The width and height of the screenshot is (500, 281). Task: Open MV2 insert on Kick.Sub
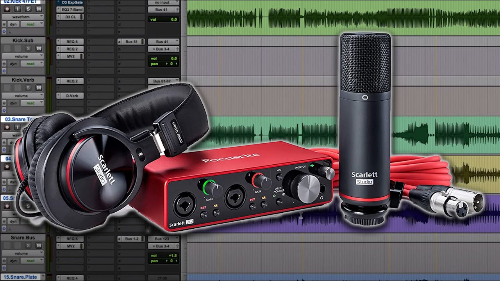click(70, 56)
